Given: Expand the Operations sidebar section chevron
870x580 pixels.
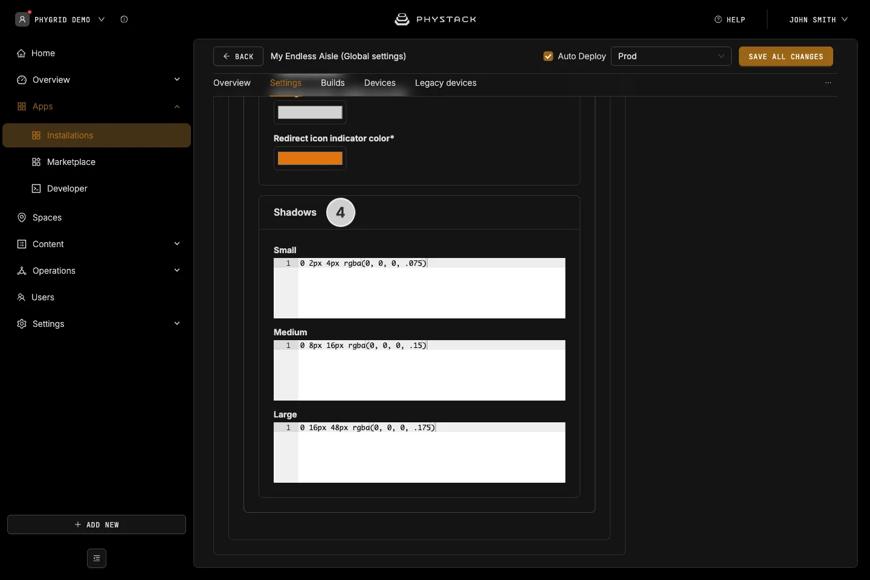Looking at the screenshot, I should pos(177,270).
